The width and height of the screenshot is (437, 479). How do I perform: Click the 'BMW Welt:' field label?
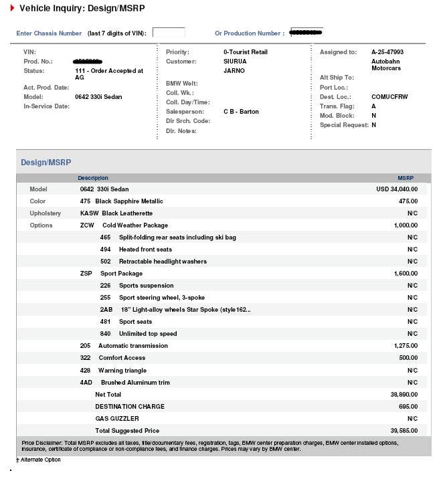click(182, 84)
